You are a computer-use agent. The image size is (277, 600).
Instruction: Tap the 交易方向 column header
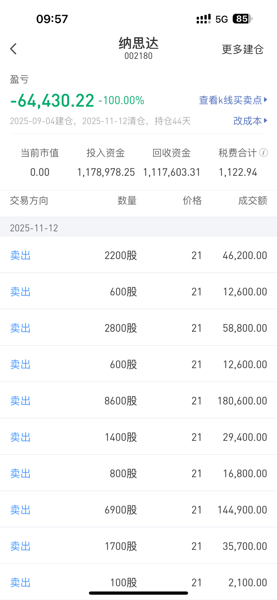[x=29, y=201]
